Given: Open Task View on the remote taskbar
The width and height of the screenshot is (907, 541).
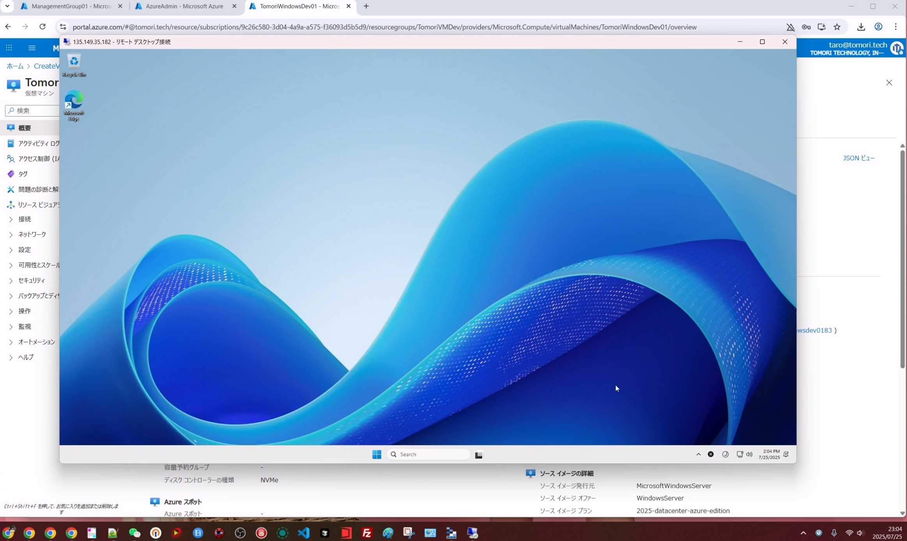Looking at the screenshot, I should pyautogui.click(x=479, y=455).
